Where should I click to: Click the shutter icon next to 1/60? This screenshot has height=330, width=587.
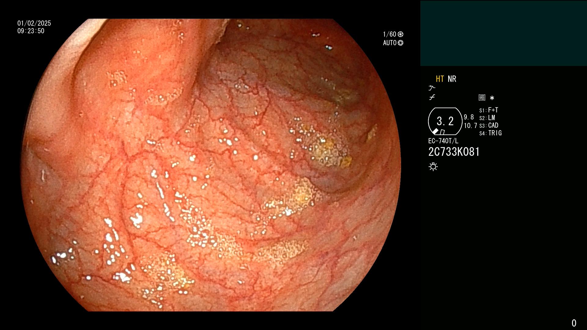401,34
